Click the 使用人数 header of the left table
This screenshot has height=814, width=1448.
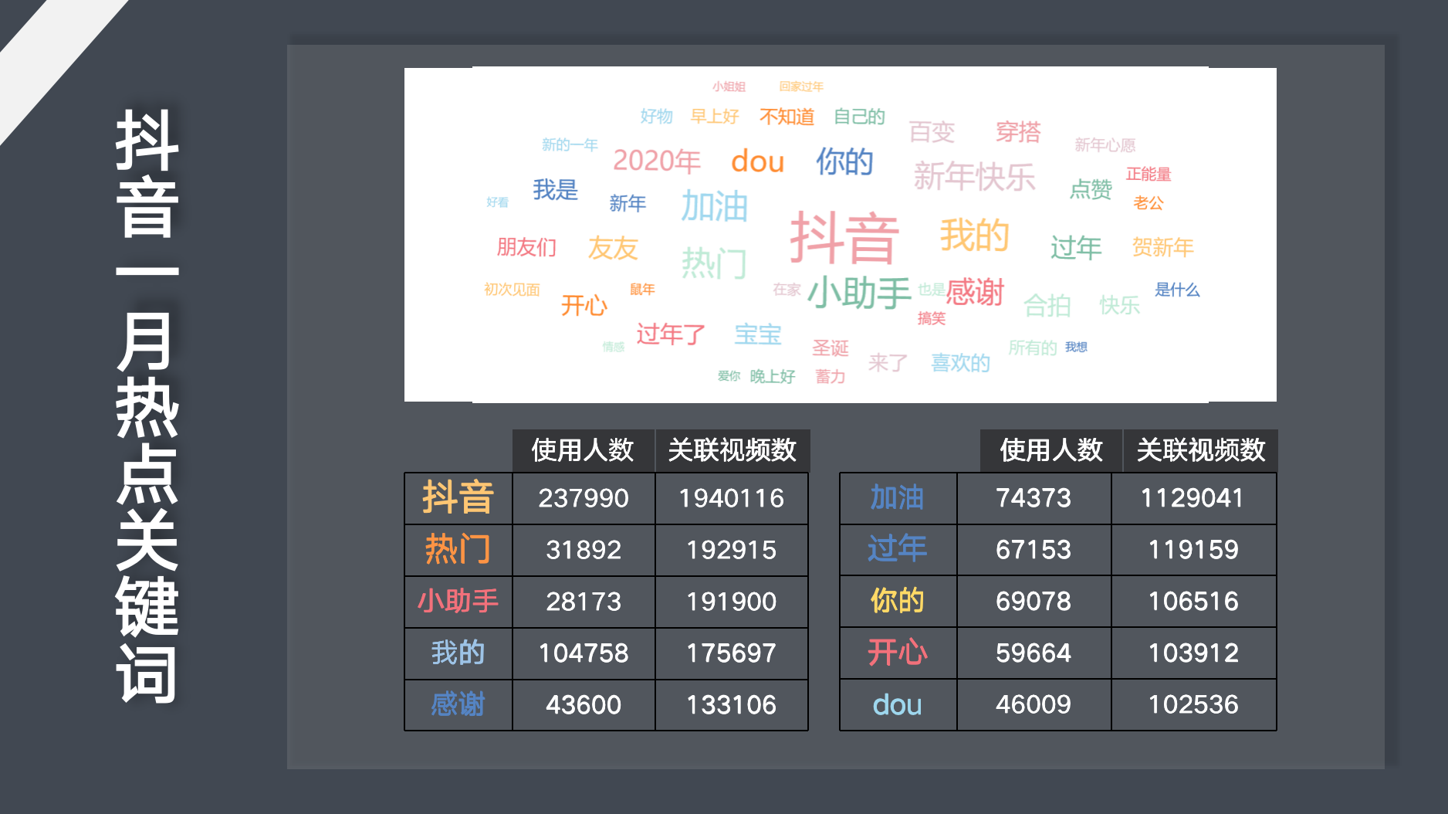click(x=583, y=449)
